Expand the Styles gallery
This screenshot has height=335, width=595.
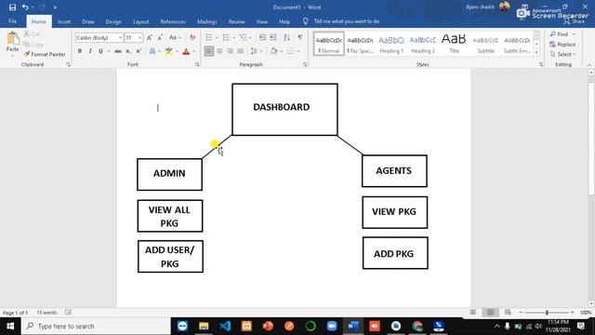click(x=536, y=53)
